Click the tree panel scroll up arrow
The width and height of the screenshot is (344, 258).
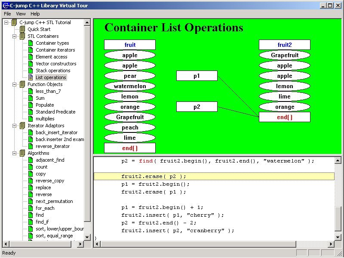[x=87, y=22]
